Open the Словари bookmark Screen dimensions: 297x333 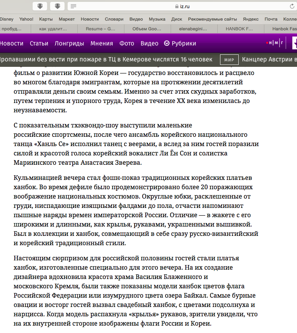coord(114,19)
